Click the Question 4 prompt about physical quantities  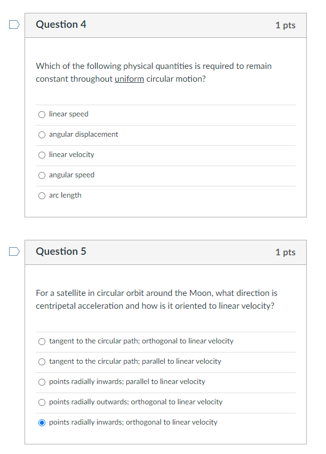pyautogui.click(x=154, y=72)
